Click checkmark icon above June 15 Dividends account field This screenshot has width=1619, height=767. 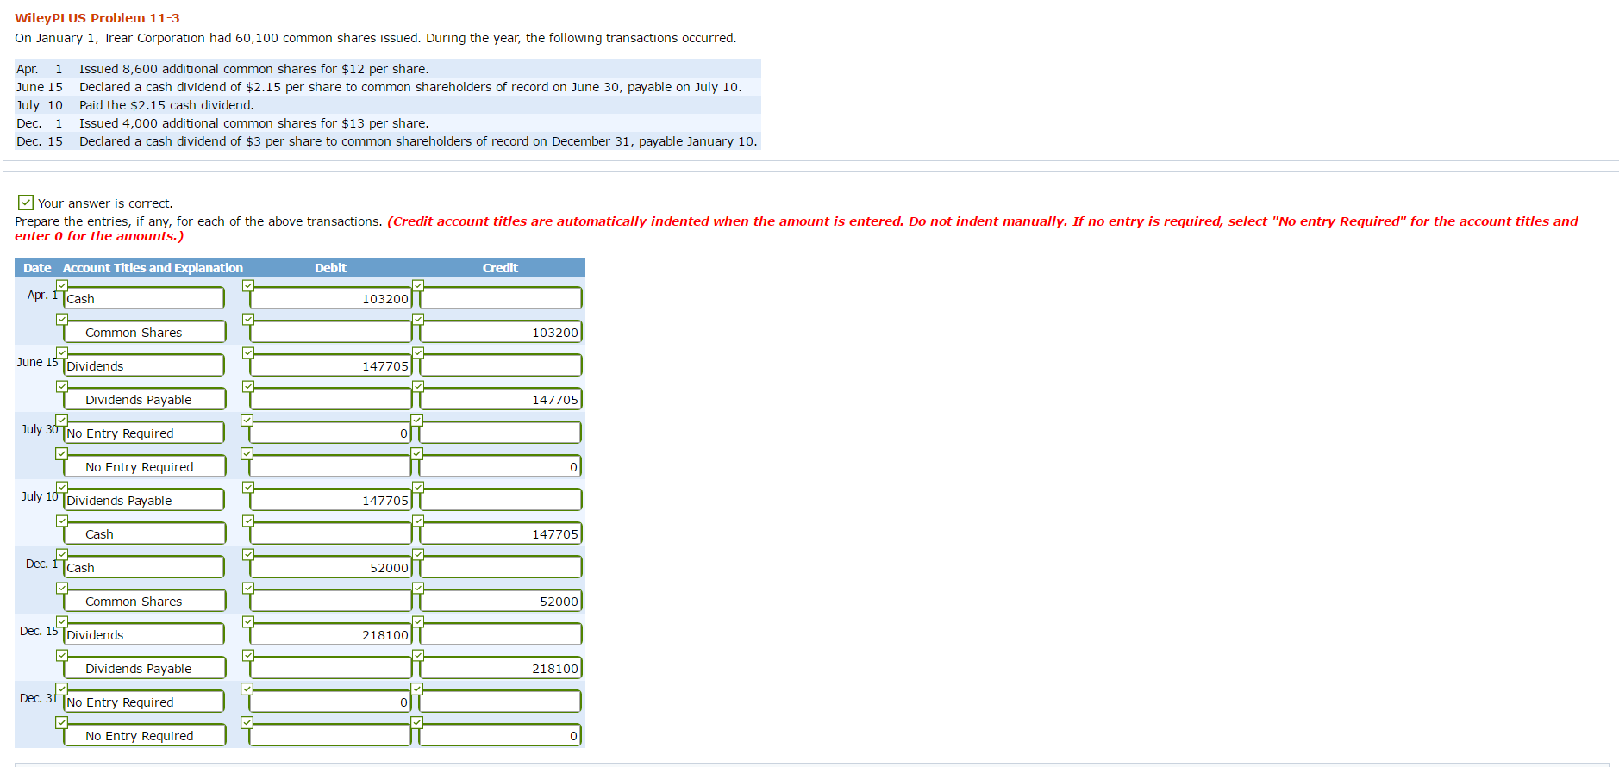click(x=62, y=352)
